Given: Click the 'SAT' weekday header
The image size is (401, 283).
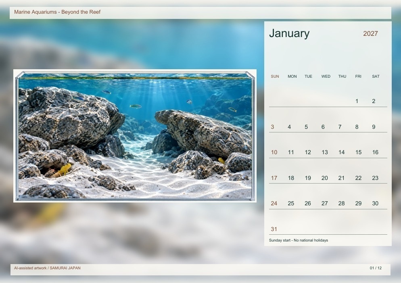Looking at the screenshot, I should 376,76.
